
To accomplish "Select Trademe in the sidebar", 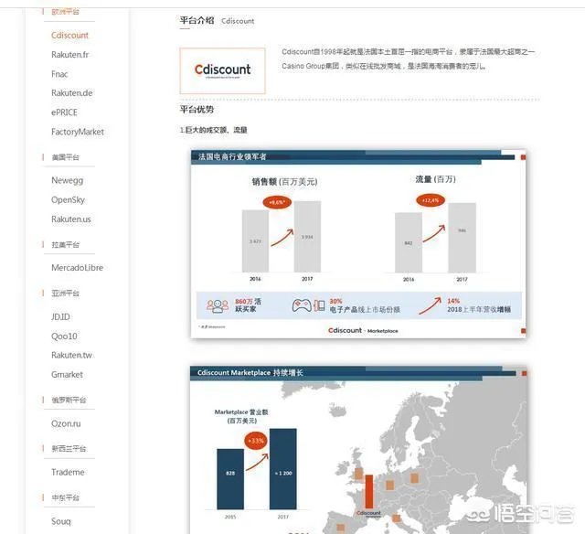I will (68, 472).
